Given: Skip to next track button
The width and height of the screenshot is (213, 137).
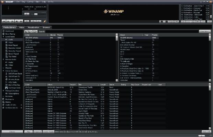Looking at the screenshot, I should click(x=21, y=21).
